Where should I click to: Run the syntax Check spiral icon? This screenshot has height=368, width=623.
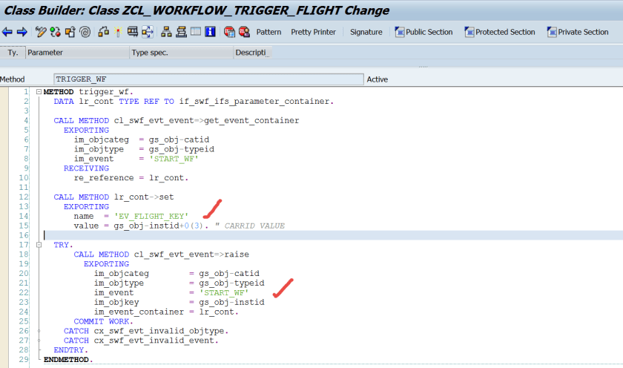(85, 32)
